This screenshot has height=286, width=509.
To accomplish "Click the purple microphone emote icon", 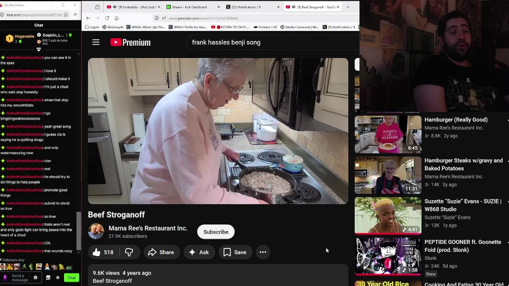I will (x=5, y=278).
